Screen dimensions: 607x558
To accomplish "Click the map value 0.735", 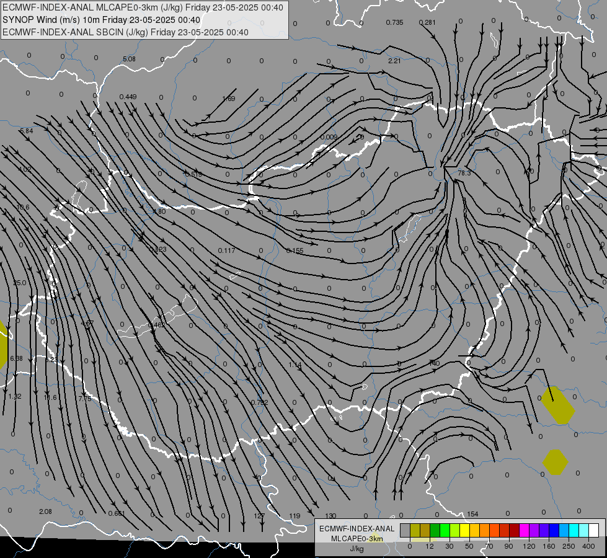I will [x=394, y=22].
